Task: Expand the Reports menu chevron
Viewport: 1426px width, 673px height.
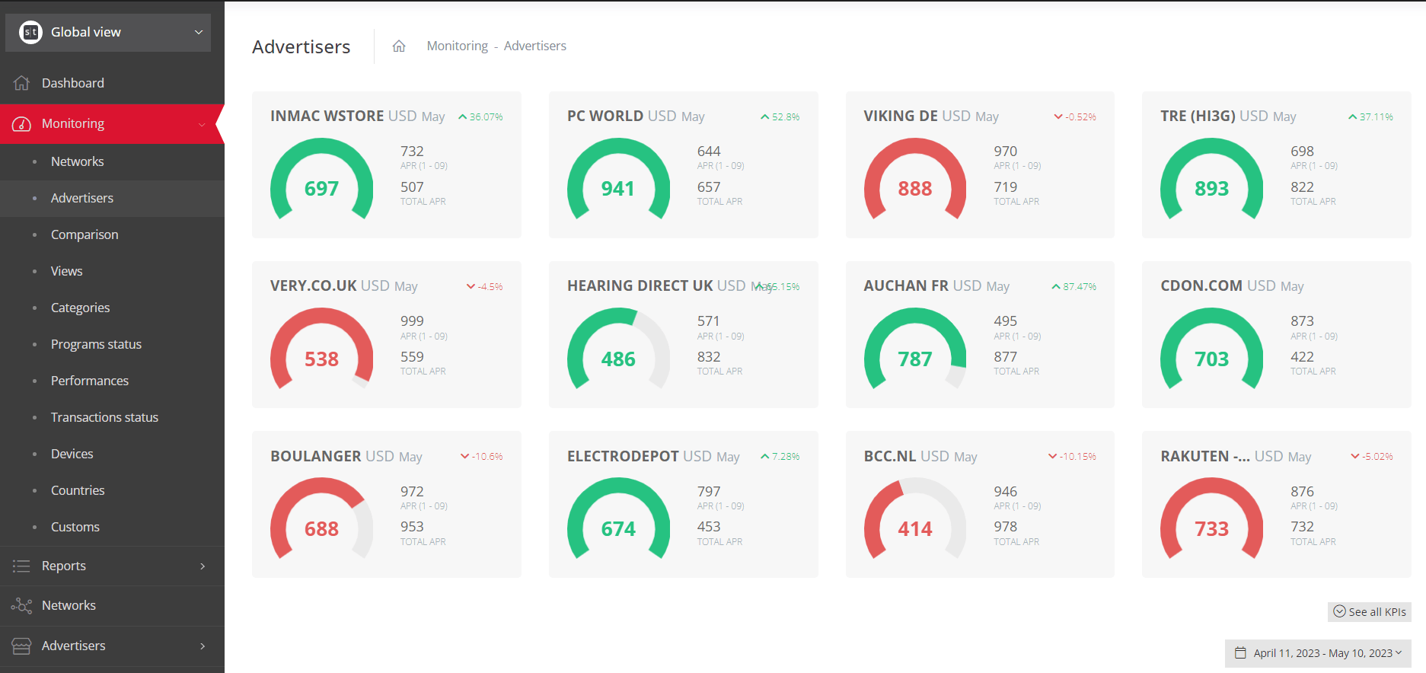Action: coord(203,566)
